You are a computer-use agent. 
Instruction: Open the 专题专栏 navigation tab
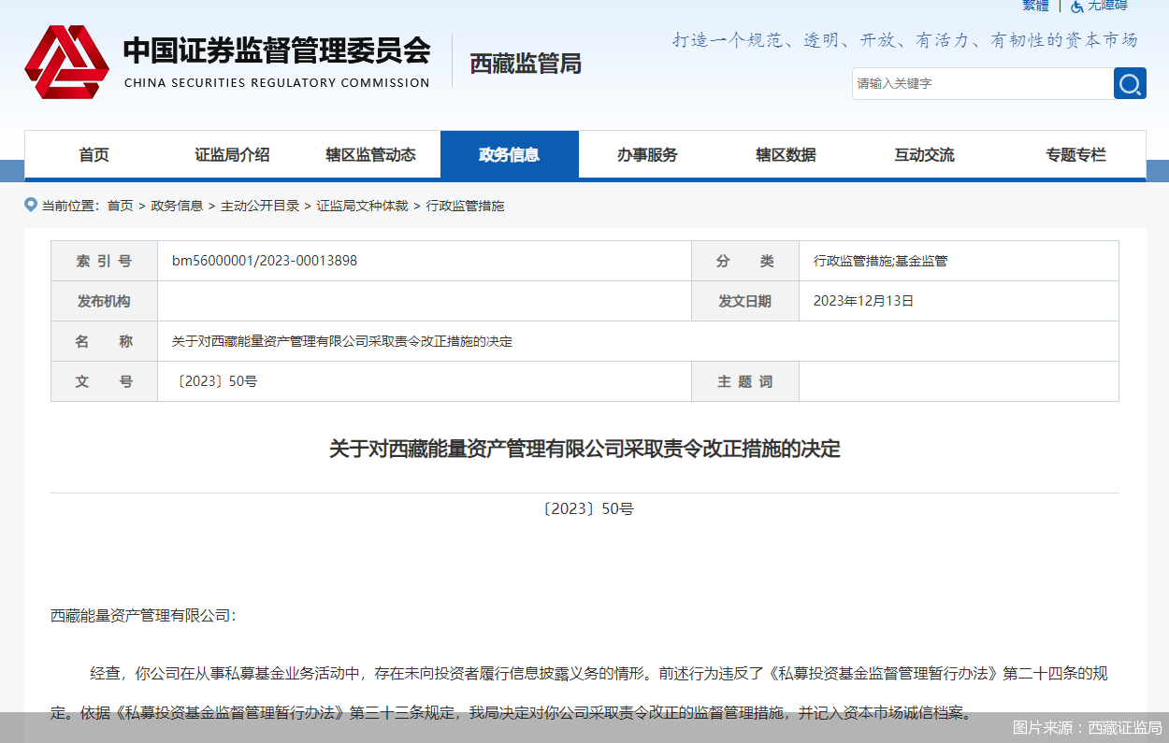click(1075, 155)
